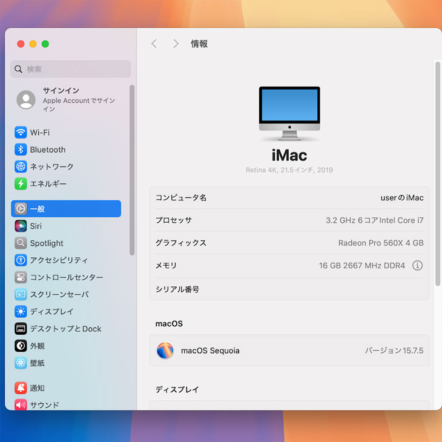Open the Wi-Fi settings icon
The width and height of the screenshot is (442, 442).
coord(21,133)
